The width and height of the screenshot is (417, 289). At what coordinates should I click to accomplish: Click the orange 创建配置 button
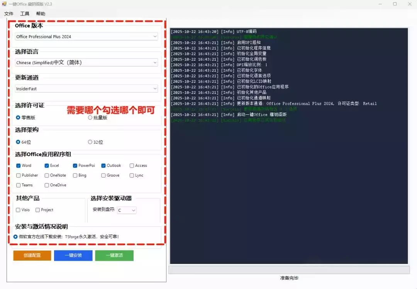(32, 255)
